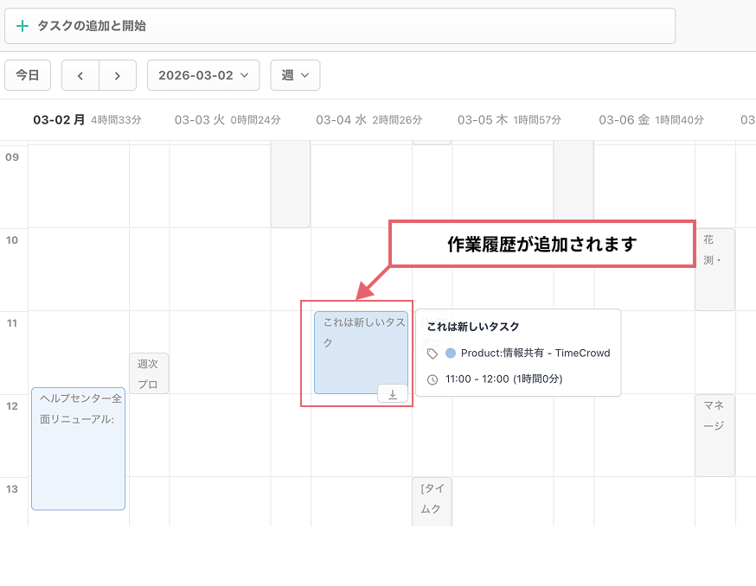Click the plus icon beside タスクの追加と開始
Screen dimensions: 756x586
point(23,26)
